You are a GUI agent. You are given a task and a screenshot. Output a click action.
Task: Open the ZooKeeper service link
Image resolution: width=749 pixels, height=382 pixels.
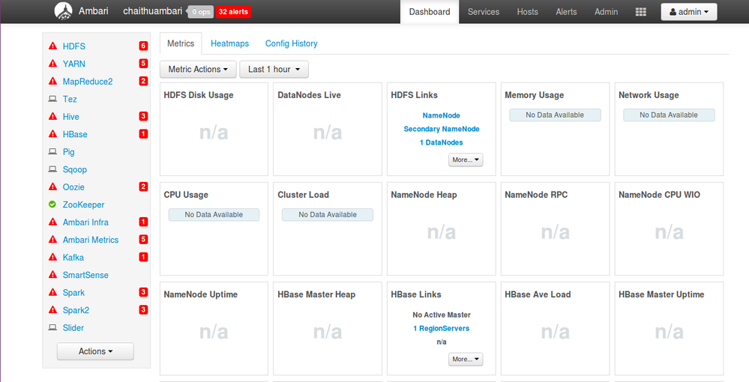[x=83, y=204]
